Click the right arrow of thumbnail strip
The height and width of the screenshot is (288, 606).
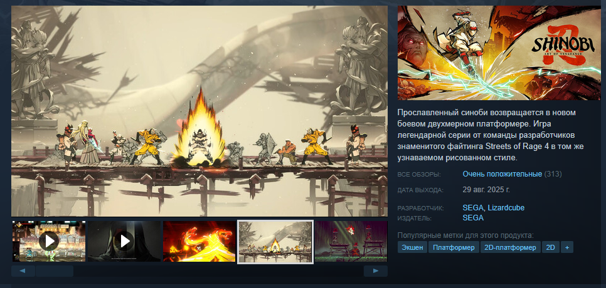tap(376, 271)
